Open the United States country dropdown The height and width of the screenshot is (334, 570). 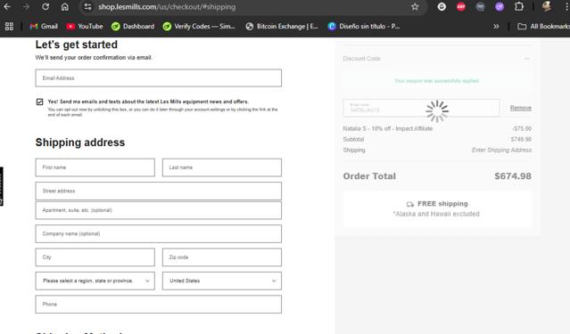click(x=222, y=281)
